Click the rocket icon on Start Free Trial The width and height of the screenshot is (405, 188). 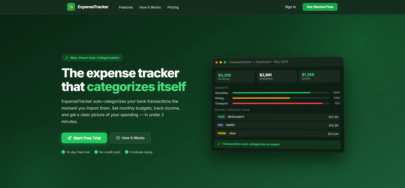click(70, 138)
